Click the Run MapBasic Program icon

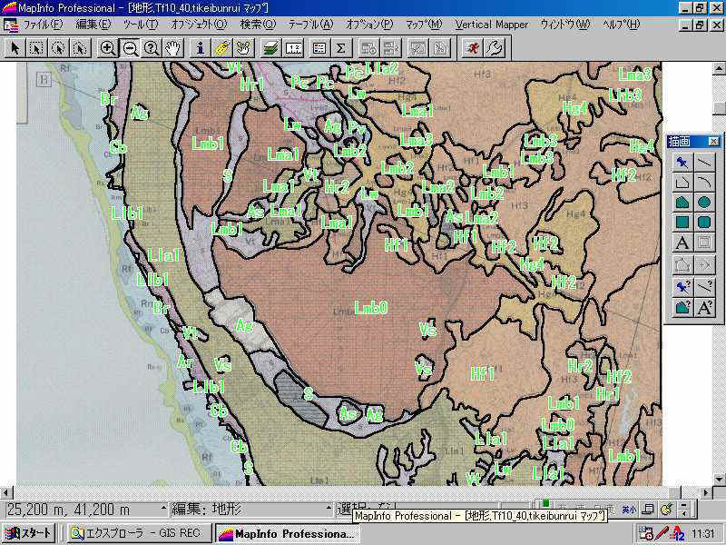(473, 48)
